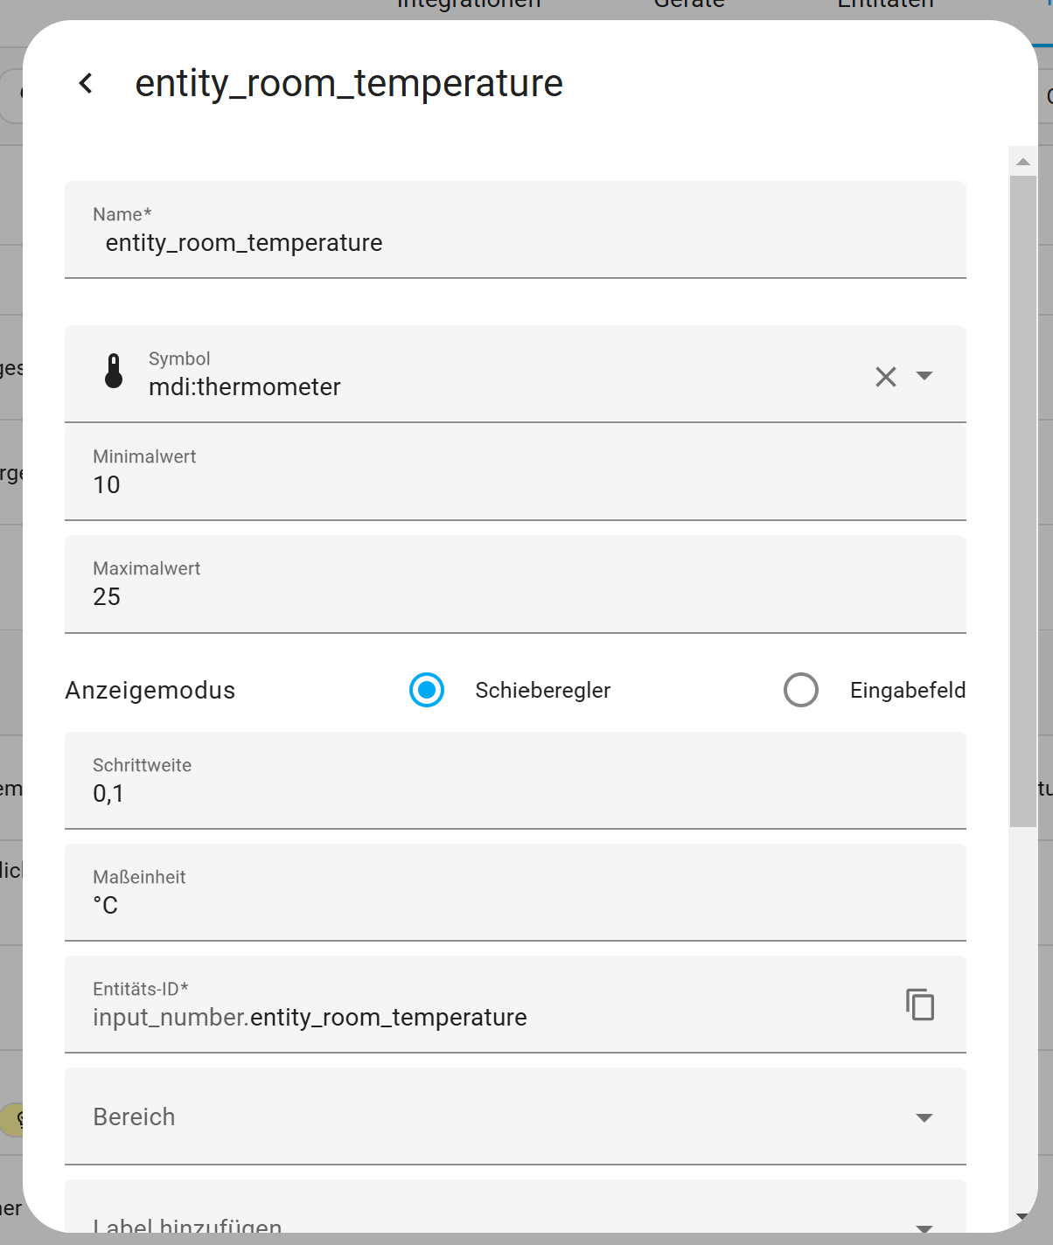Click the Eingabefeld label text
The image size is (1053, 1245).
[x=907, y=691]
